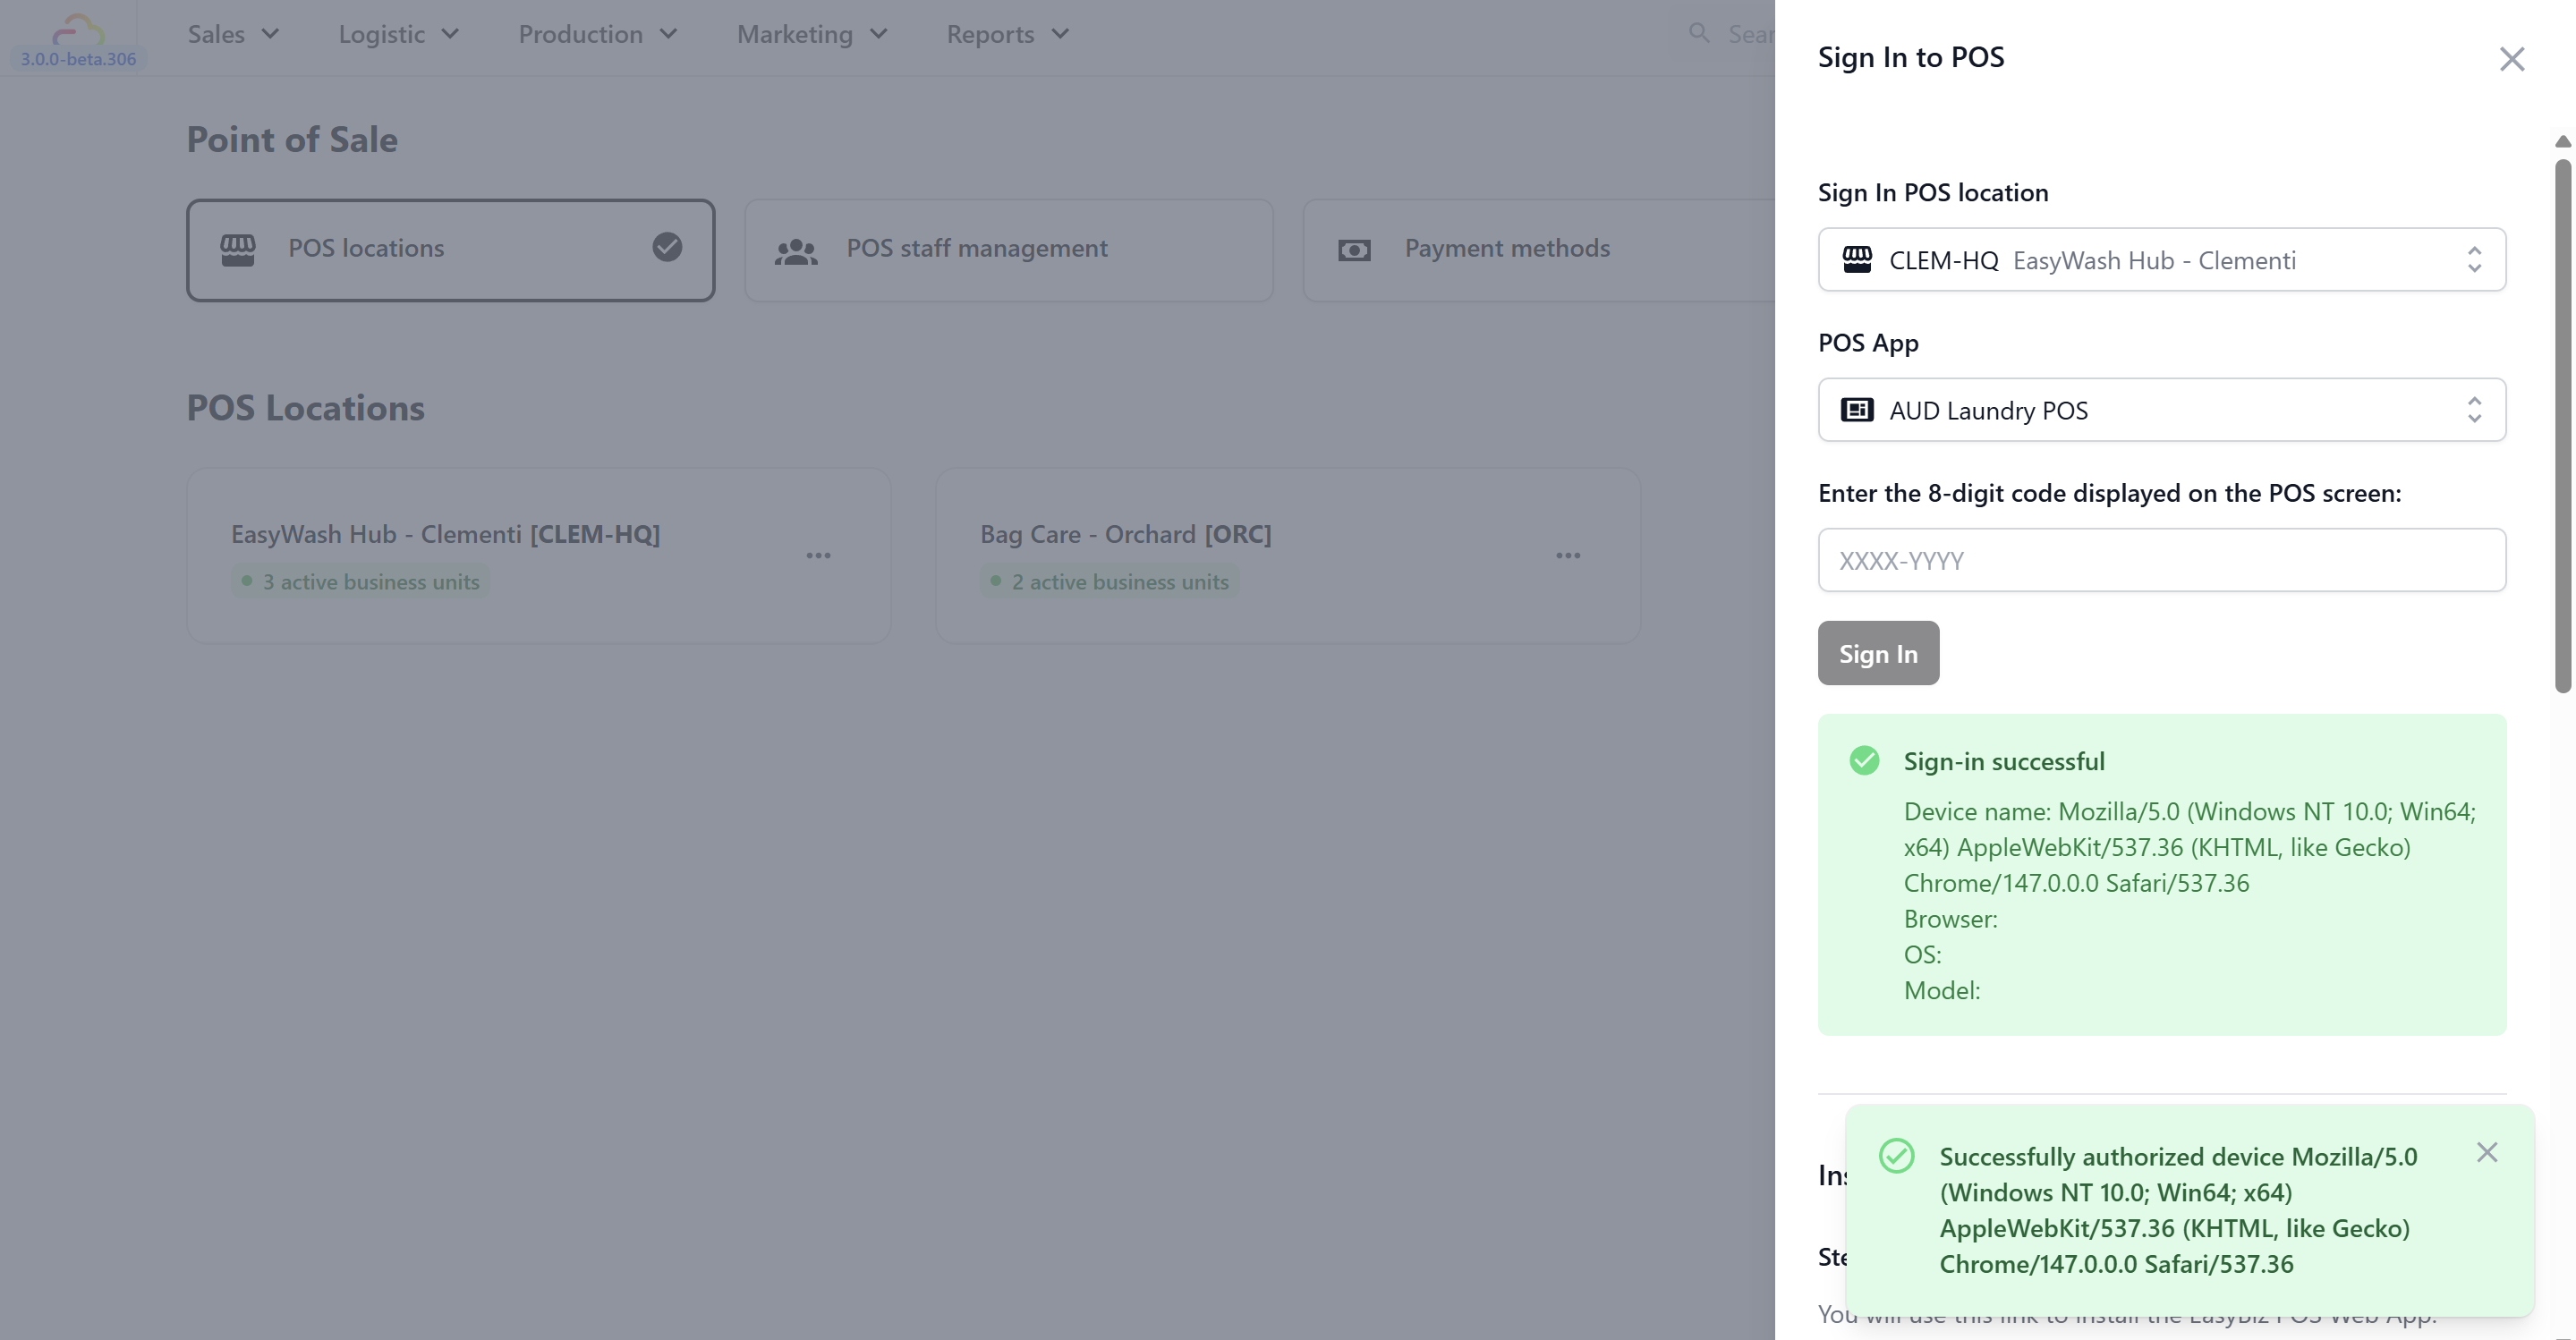Click the search magnifier icon in top bar
Screen dimensions: 2576x1340
(x=1698, y=33)
